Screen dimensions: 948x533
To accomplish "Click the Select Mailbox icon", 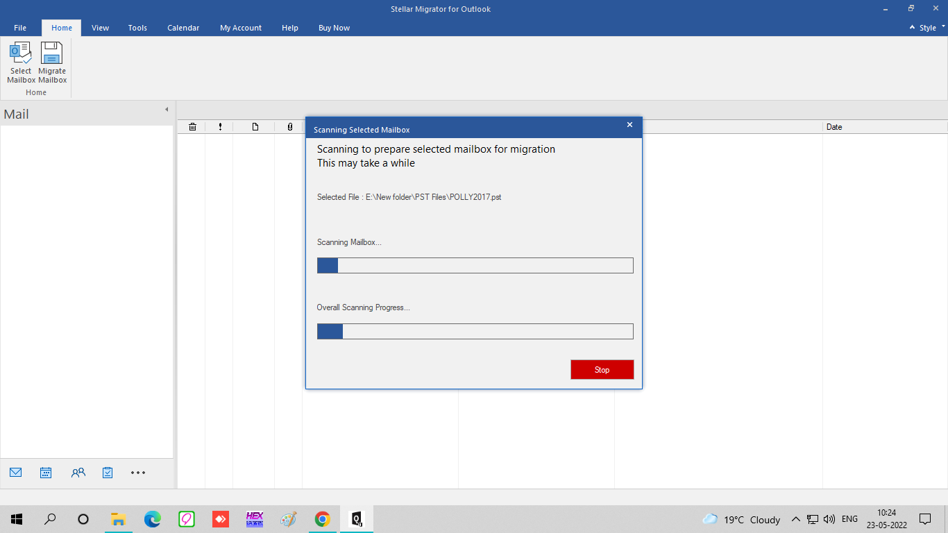I will coord(21,62).
